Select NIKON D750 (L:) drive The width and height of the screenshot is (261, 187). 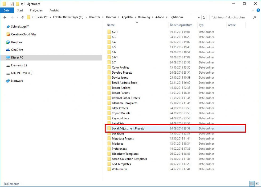(22, 73)
